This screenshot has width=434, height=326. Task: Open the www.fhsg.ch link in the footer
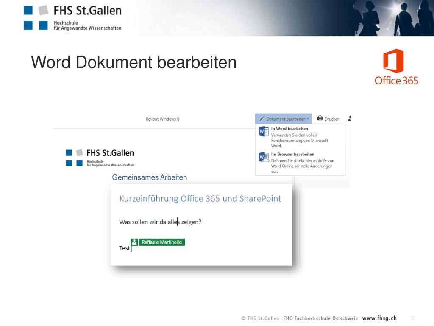coord(379,318)
